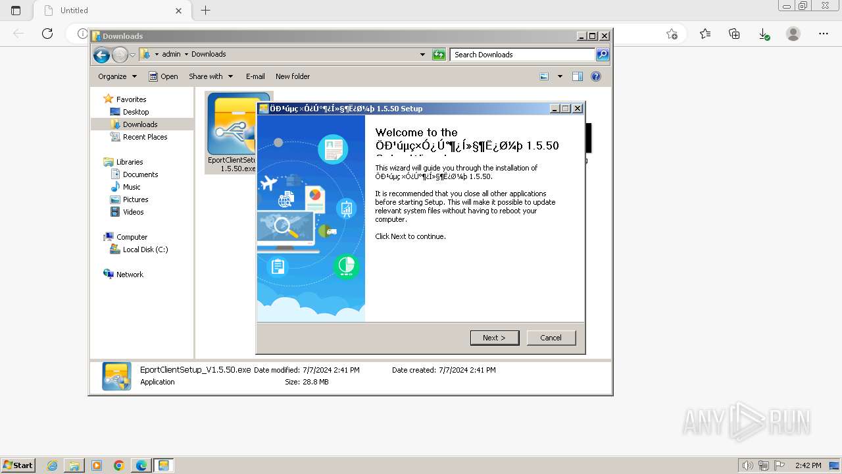Open Edge Settings and more menu

[x=824, y=34]
